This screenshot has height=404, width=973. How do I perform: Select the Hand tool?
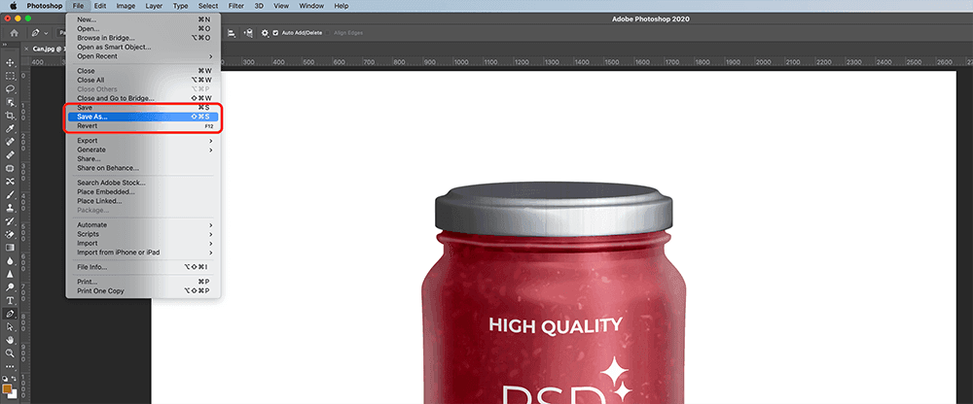10,340
